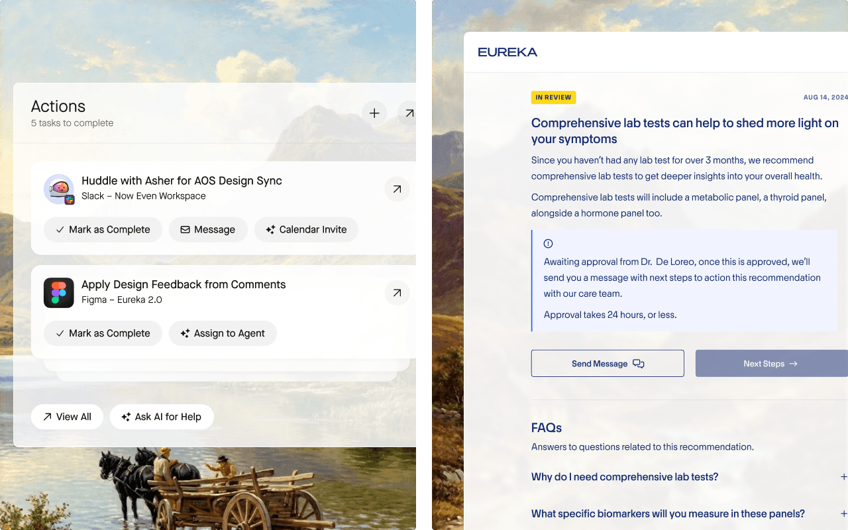
Task: Click Assign to Agent button
Action: pos(223,333)
